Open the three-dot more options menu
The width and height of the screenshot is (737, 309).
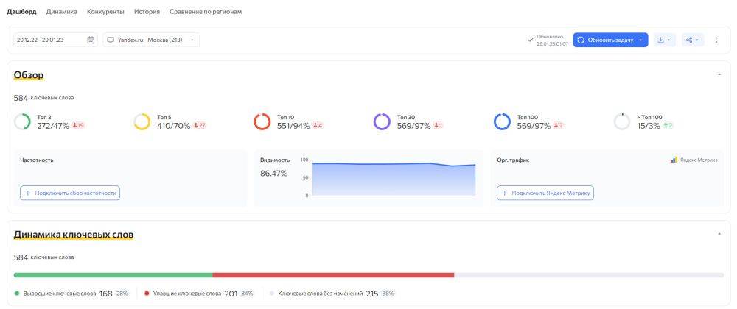coord(716,40)
